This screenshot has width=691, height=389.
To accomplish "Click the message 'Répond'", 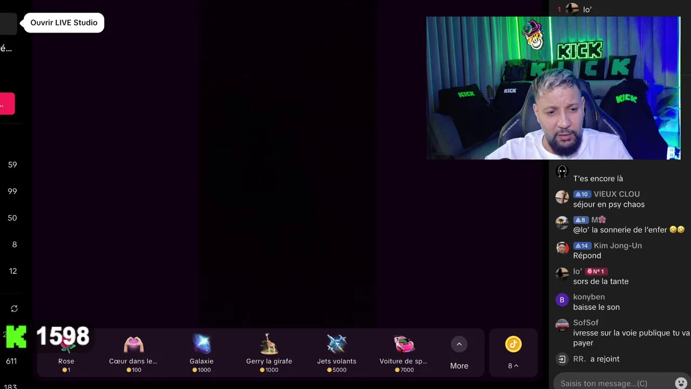I will [587, 256].
